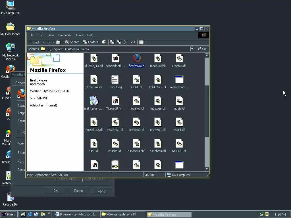
Task: Open the Help menu
Action: 90,35
